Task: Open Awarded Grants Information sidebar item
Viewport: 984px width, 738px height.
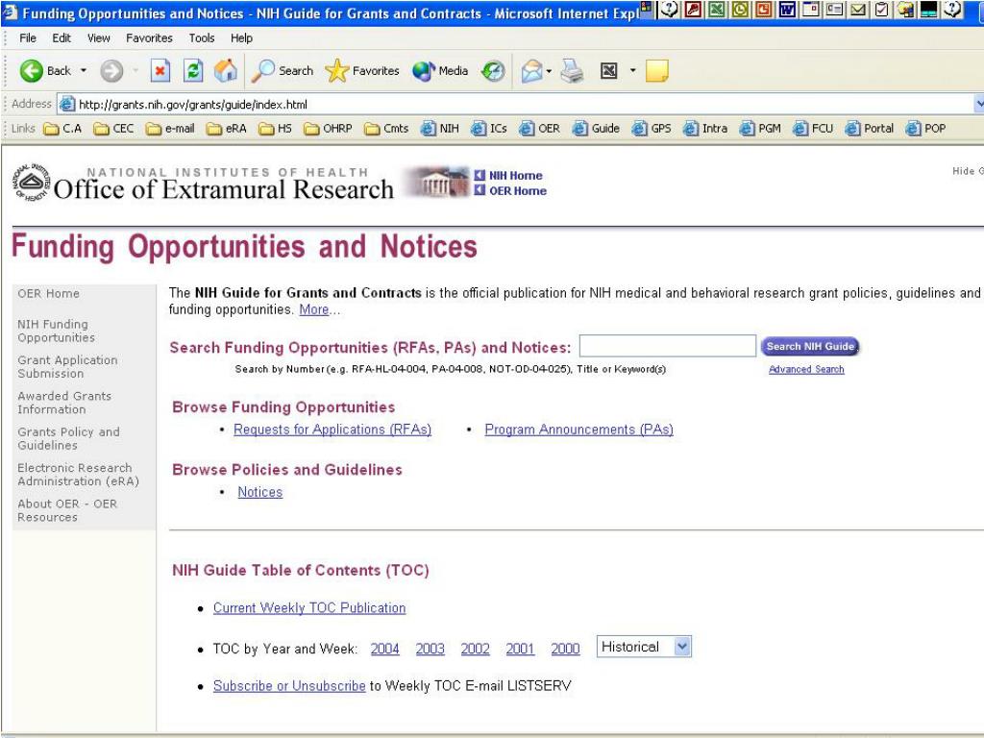Action: [x=64, y=403]
